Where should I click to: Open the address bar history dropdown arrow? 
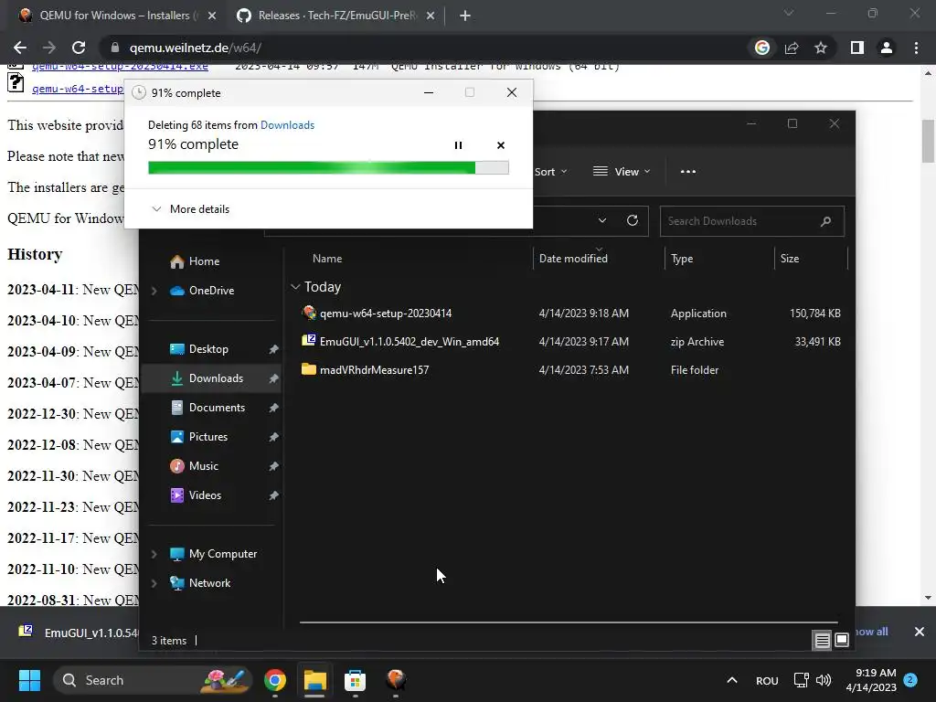point(602,220)
